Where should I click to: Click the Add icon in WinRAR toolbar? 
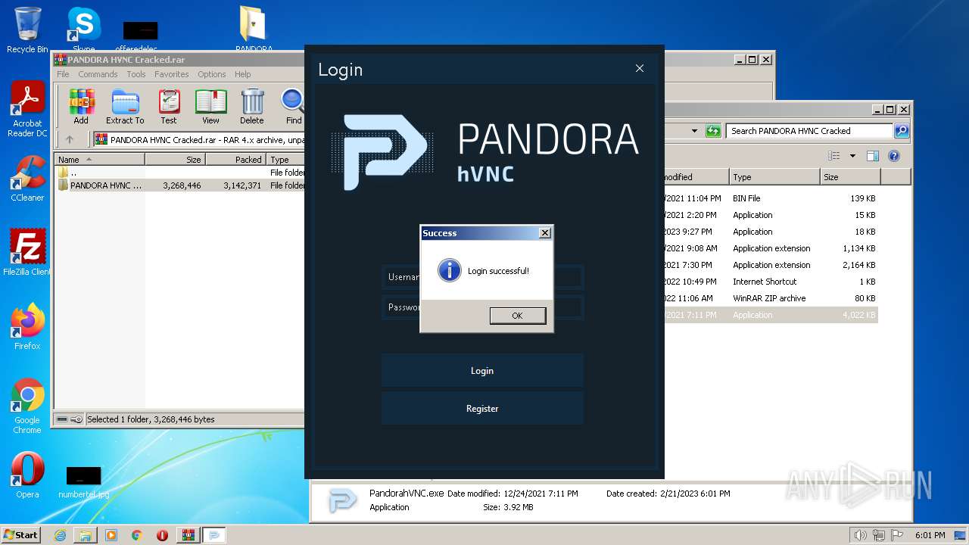click(x=81, y=107)
